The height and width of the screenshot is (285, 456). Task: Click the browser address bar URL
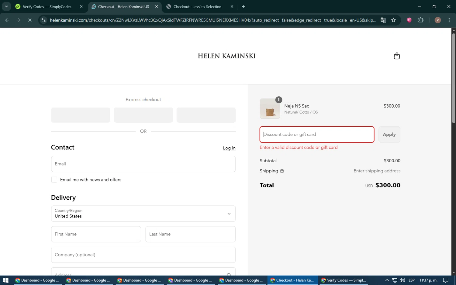point(213,20)
